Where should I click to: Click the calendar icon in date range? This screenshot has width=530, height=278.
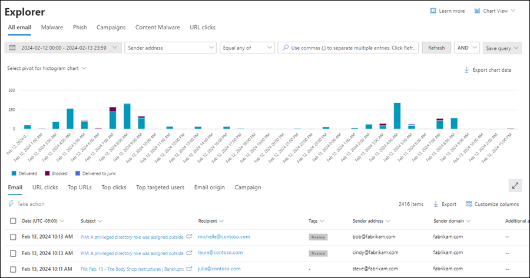click(x=12, y=48)
